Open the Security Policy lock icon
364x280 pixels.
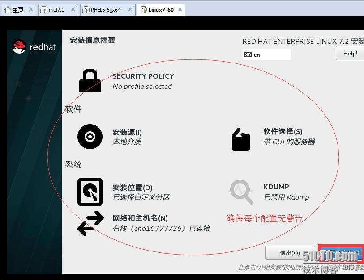click(x=90, y=80)
